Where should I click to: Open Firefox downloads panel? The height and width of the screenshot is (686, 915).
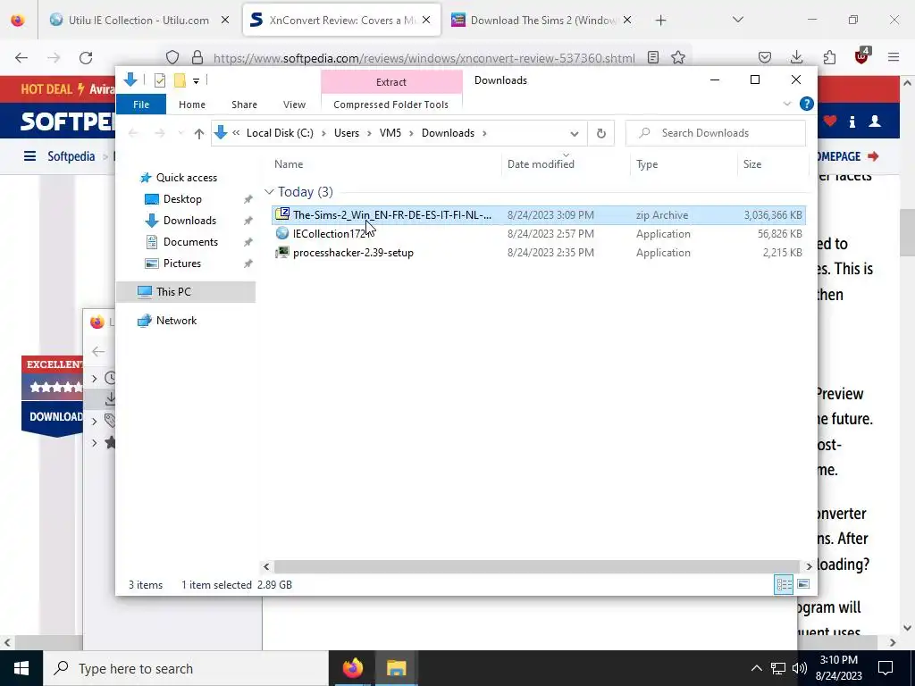click(796, 57)
